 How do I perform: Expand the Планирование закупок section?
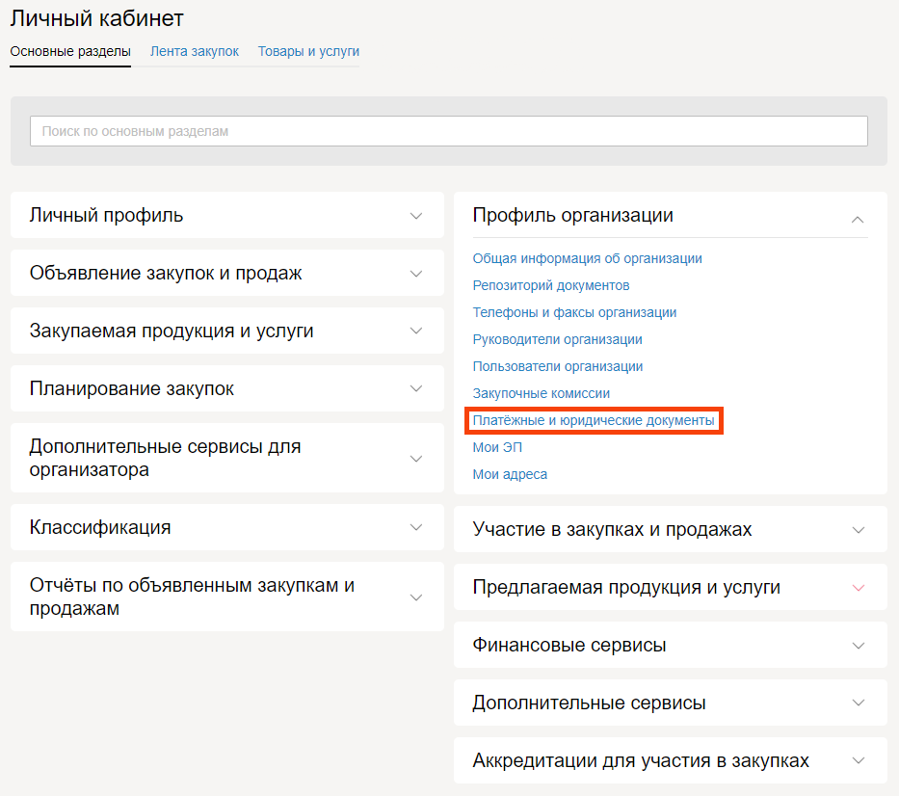pyautogui.click(x=415, y=389)
